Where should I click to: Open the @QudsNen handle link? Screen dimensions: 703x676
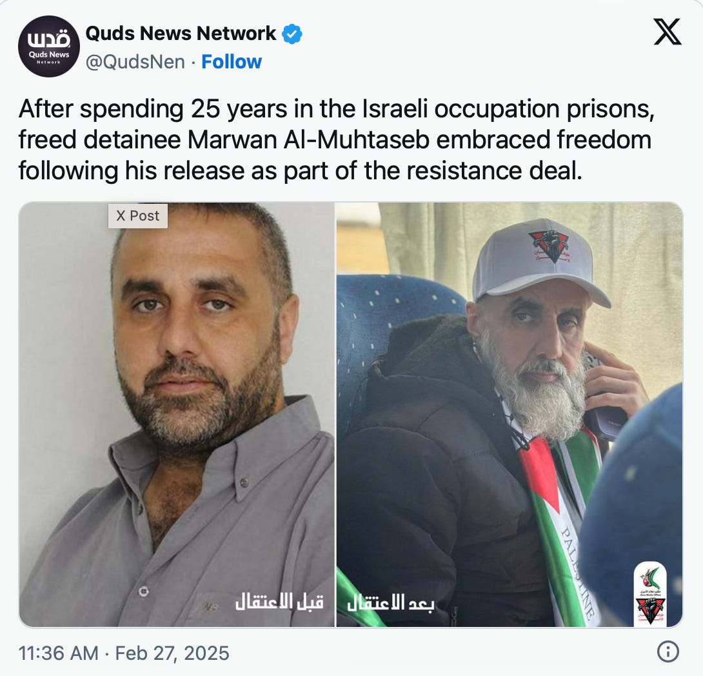point(135,62)
